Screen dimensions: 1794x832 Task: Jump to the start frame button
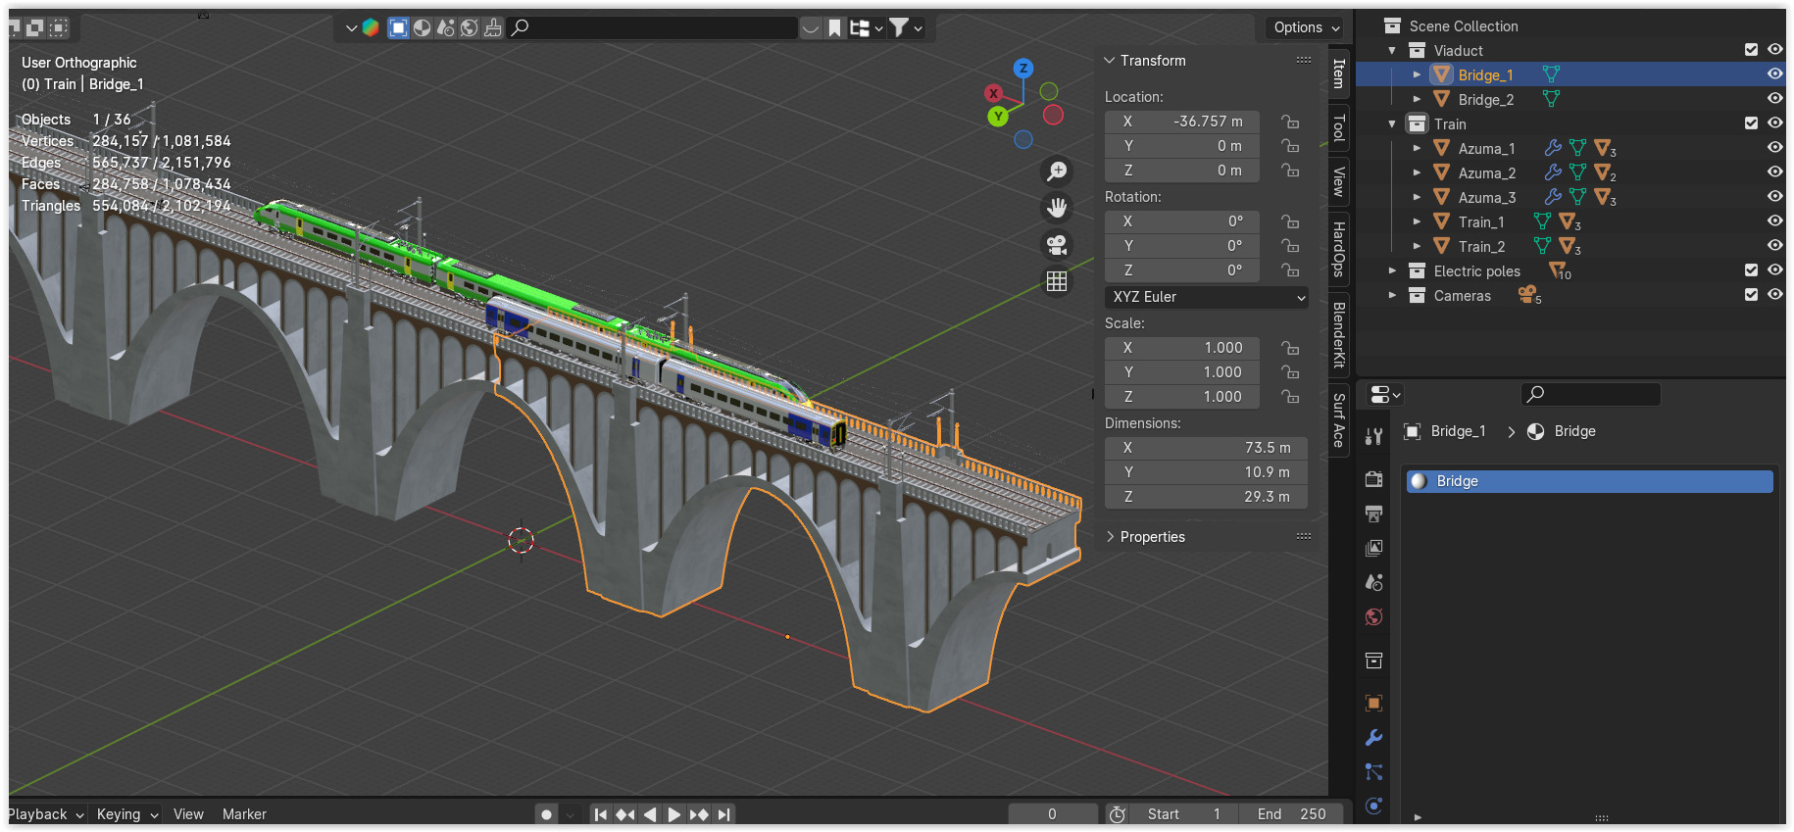coord(601,814)
